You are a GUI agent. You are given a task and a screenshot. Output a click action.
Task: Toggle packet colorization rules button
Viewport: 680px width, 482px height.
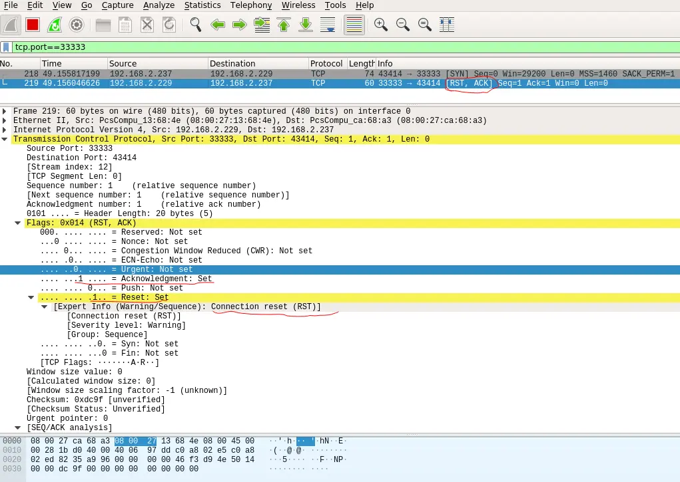tap(354, 25)
